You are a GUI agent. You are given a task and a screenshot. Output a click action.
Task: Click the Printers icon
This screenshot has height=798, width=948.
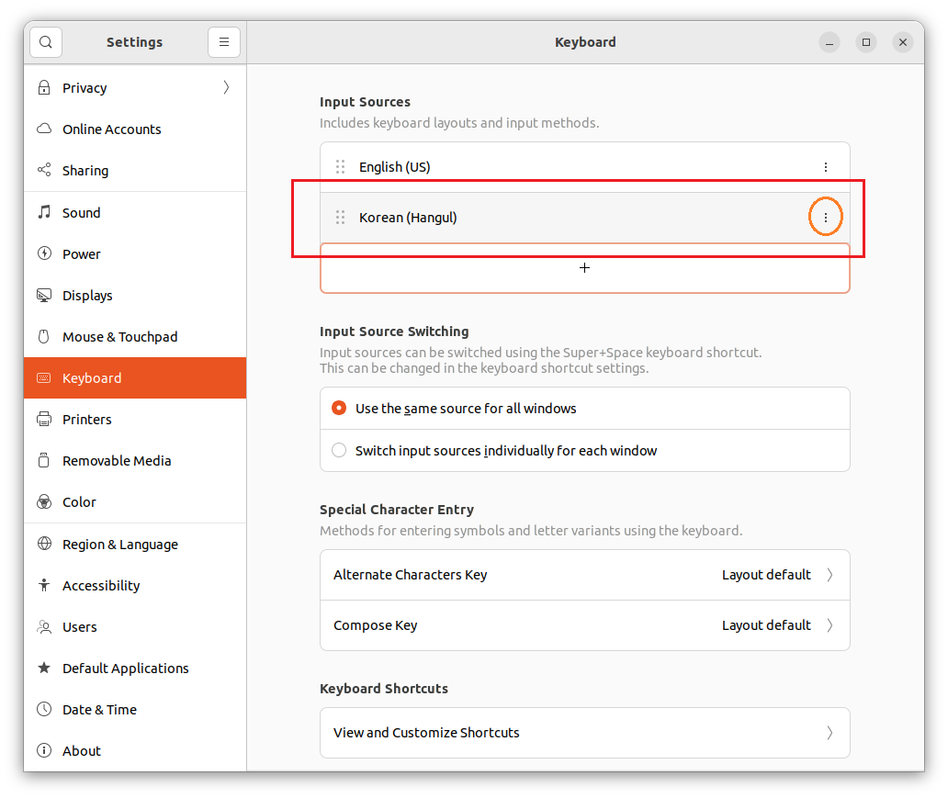[44, 419]
